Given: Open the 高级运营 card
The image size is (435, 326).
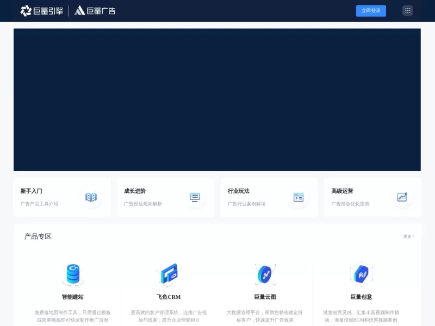Looking at the screenshot, I should click(372, 197).
